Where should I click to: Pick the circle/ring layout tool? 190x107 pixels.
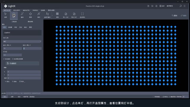[30, 15]
